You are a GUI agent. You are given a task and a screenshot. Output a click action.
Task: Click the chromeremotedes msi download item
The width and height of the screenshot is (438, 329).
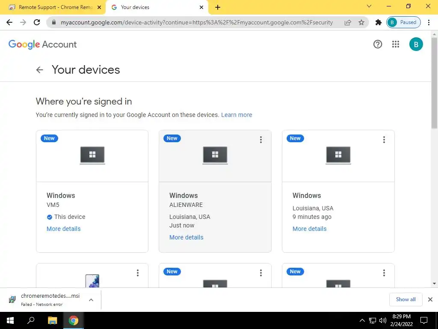pyautogui.click(x=50, y=299)
